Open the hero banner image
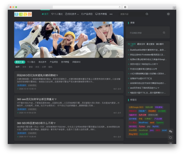 coord(69,40)
